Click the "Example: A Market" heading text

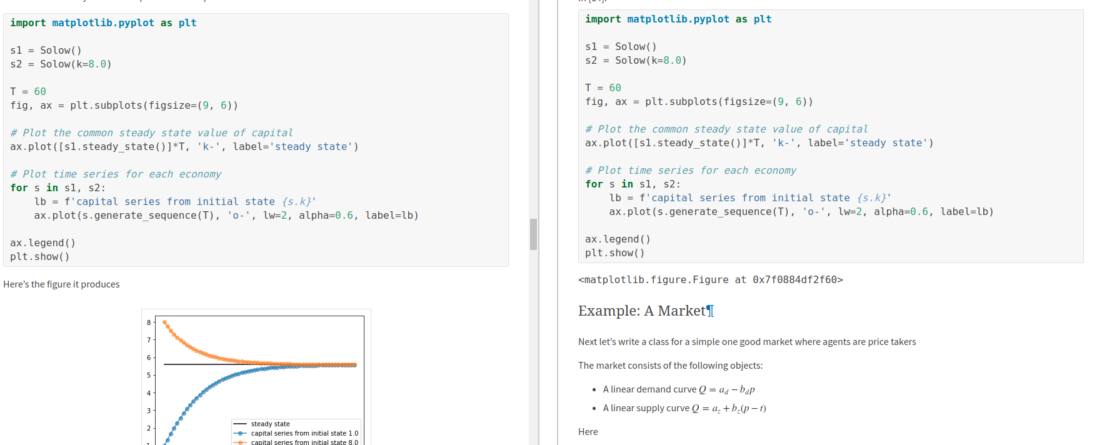pyautogui.click(x=641, y=311)
